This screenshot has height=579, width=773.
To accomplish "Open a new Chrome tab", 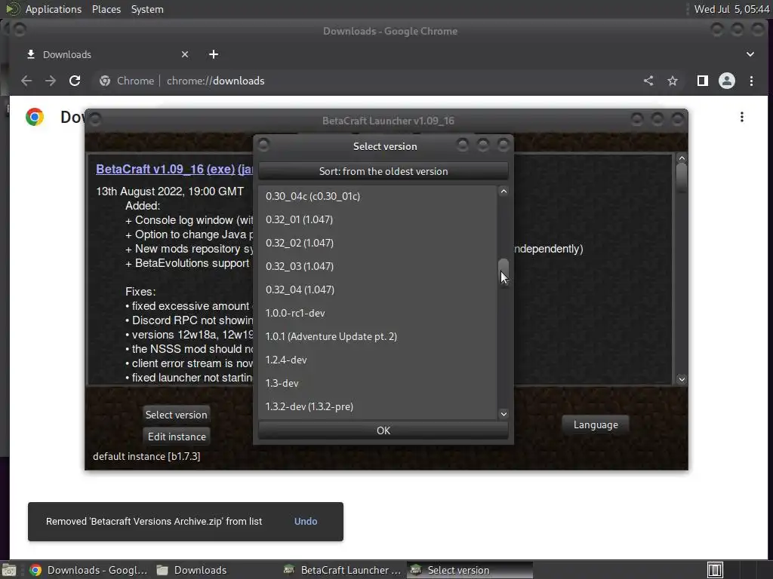I will click(x=214, y=54).
